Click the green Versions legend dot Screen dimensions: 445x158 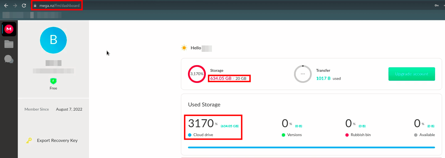(283, 135)
